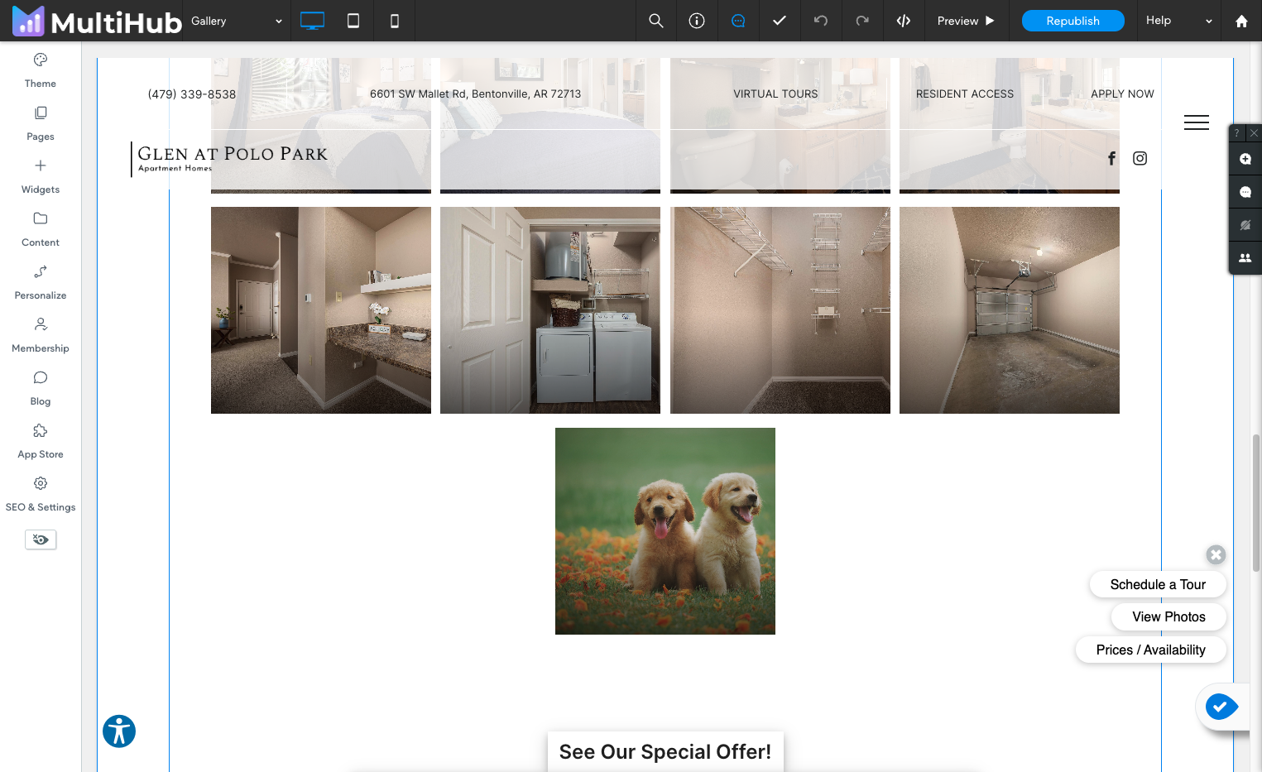This screenshot has width=1262, height=772.
Task: Open the Theme panel
Action: point(41,70)
